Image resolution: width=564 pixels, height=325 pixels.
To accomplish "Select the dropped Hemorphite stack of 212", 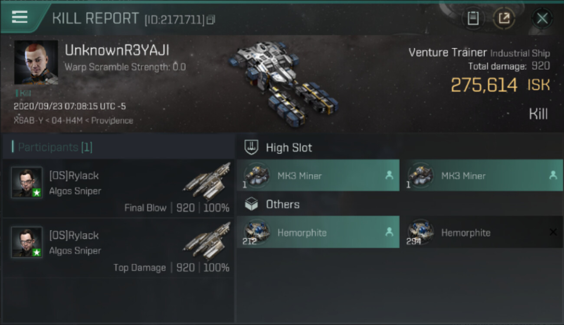I will tap(318, 232).
